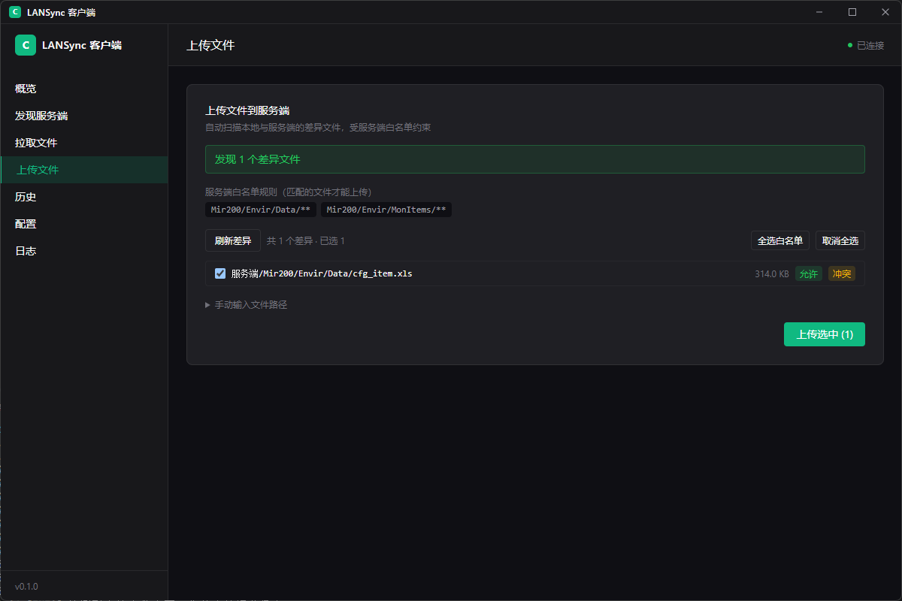
Task: Click the 取消全选 button
Action: (840, 240)
